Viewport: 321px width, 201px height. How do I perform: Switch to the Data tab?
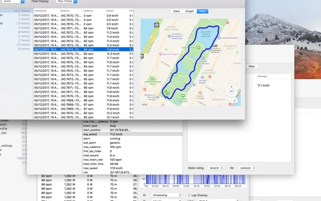click(x=177, y=11)
